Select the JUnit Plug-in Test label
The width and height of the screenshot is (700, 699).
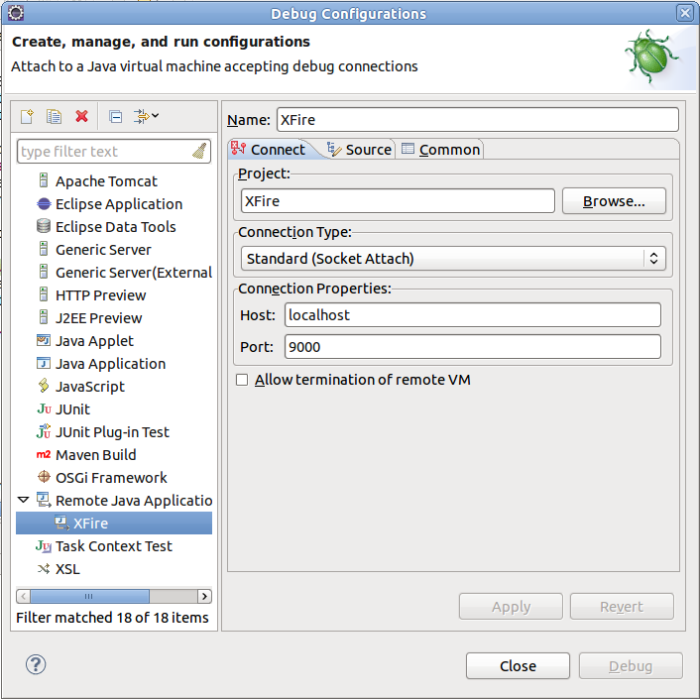click(x=112, y=432)
